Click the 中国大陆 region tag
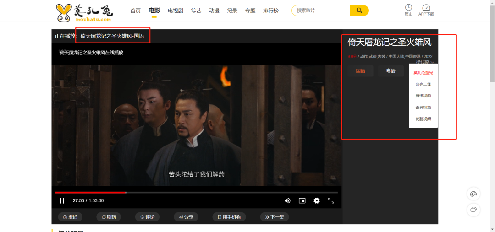The width and height of the screenshot is (495, 232). coord(396,56)
